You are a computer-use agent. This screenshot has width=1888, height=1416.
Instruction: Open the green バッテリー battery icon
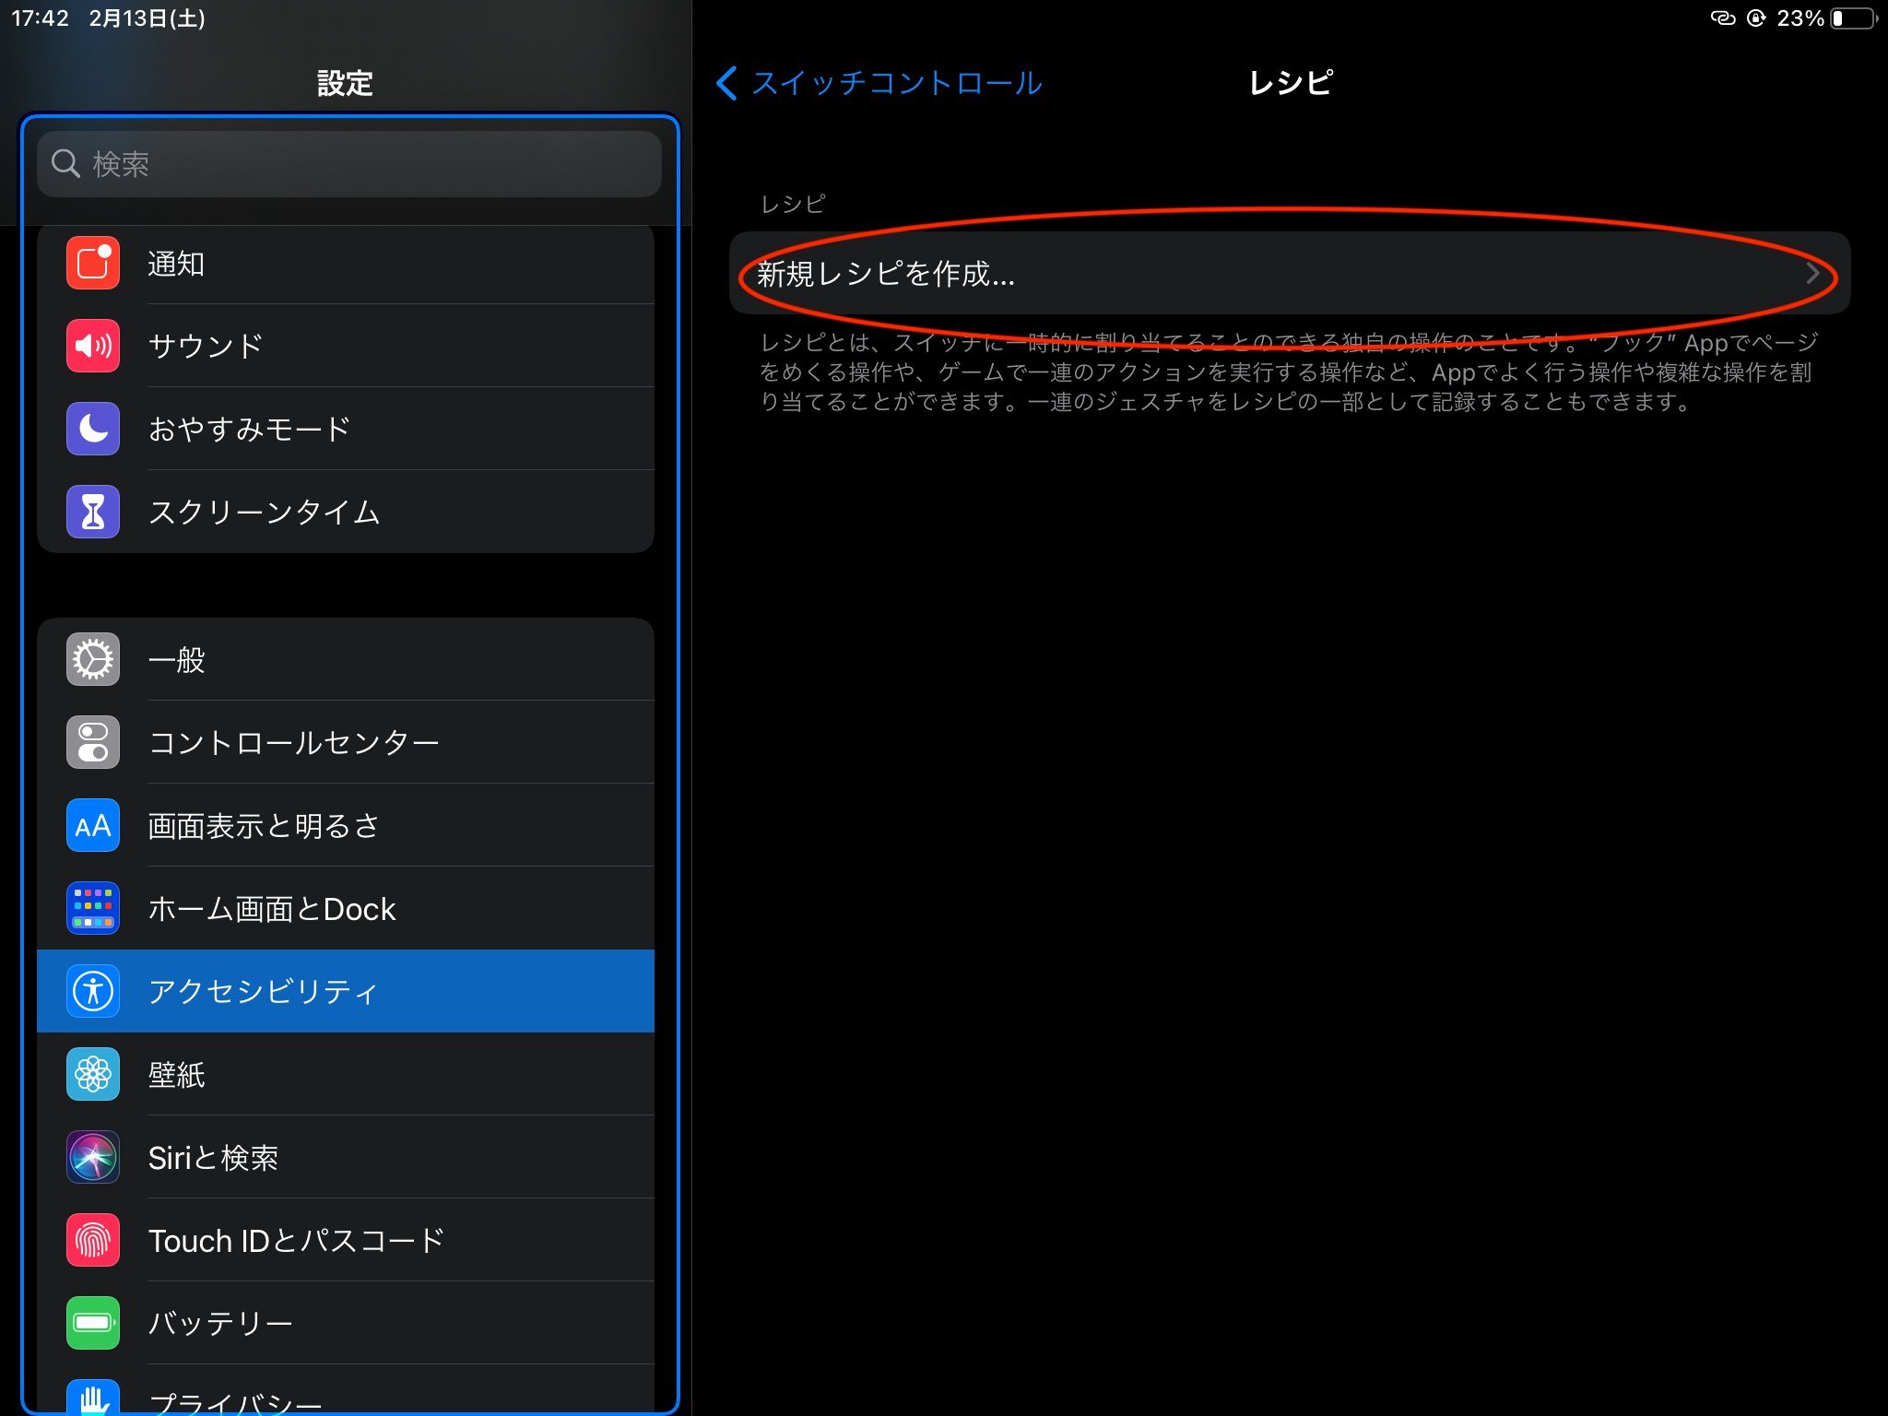coord(93,1323)
